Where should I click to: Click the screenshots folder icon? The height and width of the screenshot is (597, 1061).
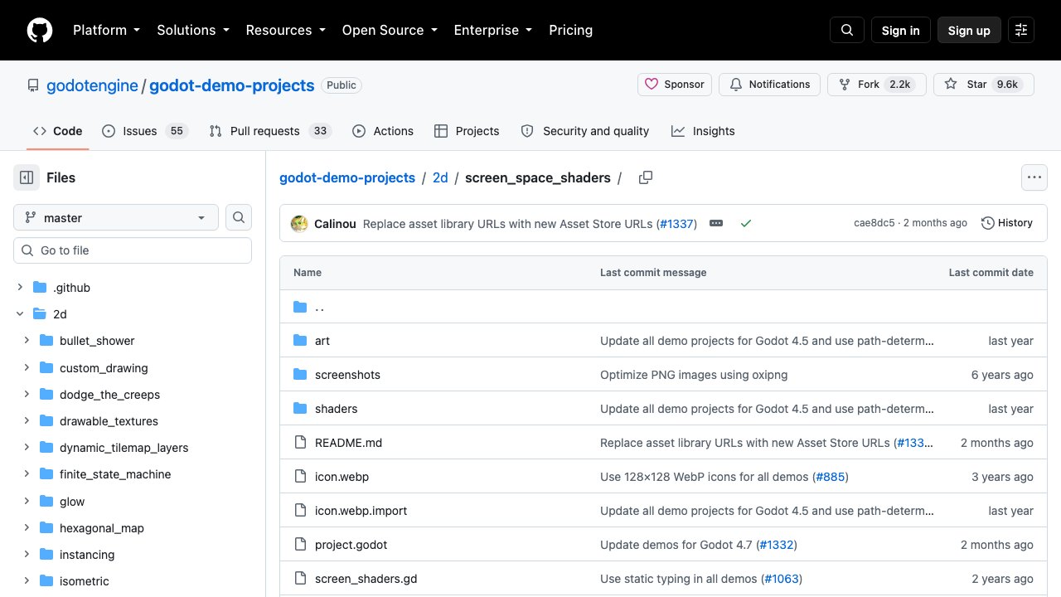click(300, 375)
